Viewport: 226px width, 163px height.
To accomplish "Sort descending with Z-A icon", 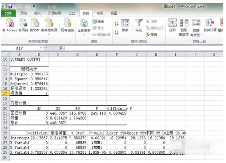I will point(117,32).
